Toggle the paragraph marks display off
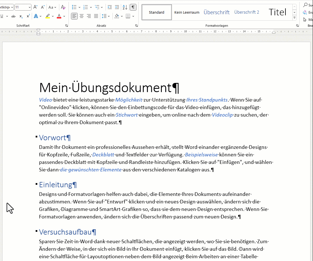The height and width of the screenshot is (261, 313). tap(133, 7)
